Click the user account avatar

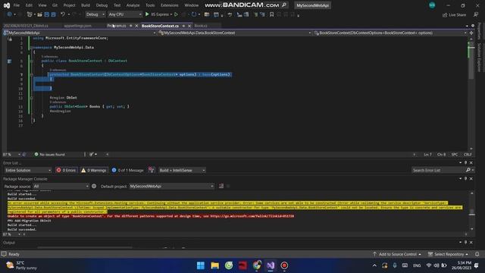[432, 5]
